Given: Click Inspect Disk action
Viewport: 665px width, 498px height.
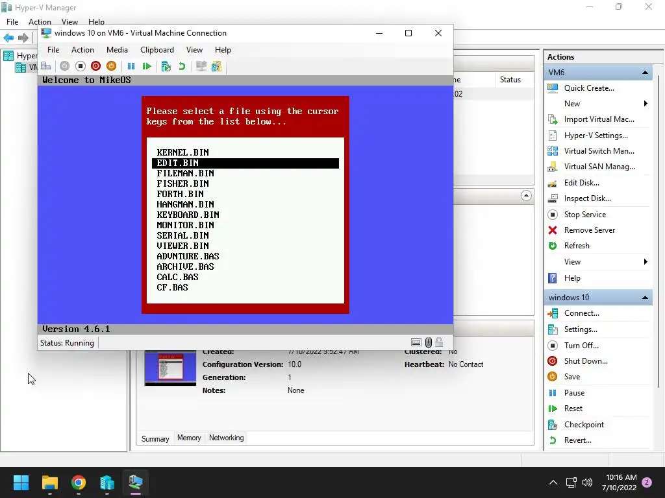Looking at the screenshot, I should [x=587, y=198].
